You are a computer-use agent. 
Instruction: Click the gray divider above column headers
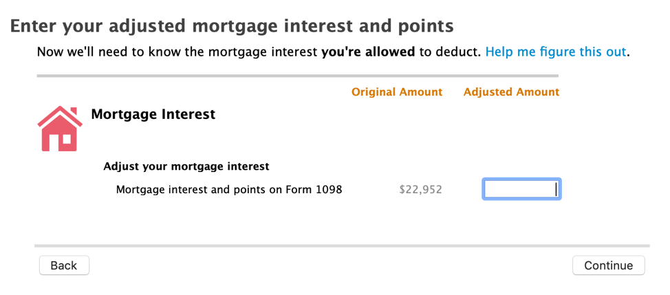(297, 76)
